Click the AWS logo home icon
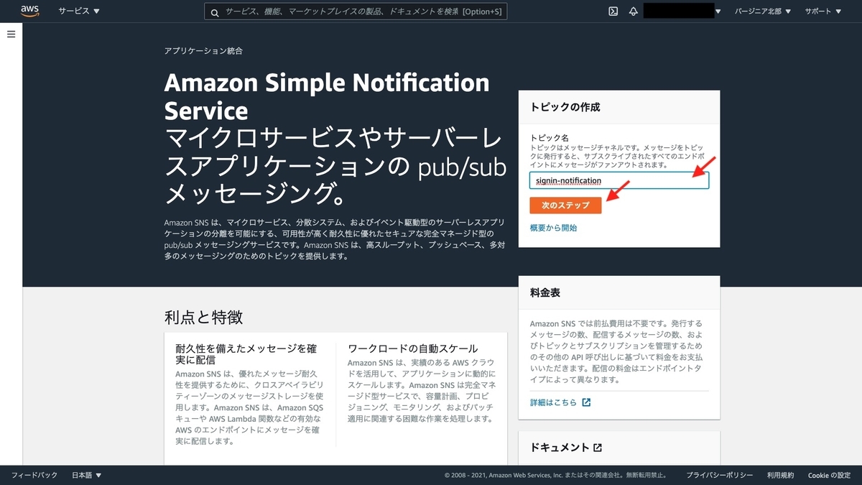Viewport: 862px width, 485px height. point(29,11)
